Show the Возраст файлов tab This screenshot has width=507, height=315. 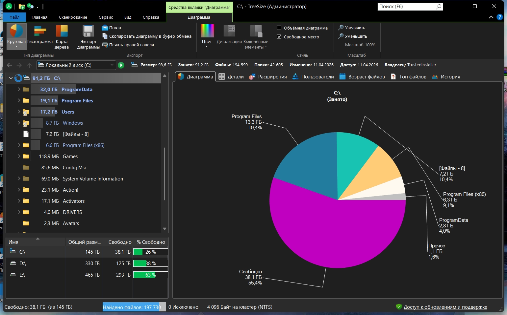pos(362,77)
